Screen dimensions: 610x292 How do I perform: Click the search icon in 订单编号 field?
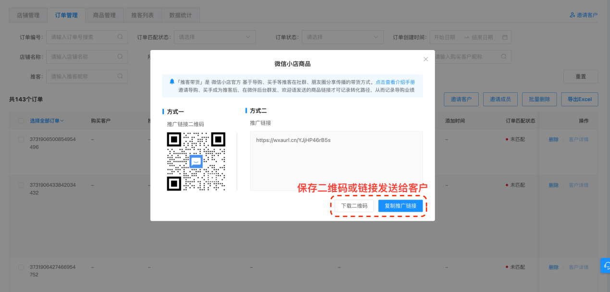(x=120, y=37)
